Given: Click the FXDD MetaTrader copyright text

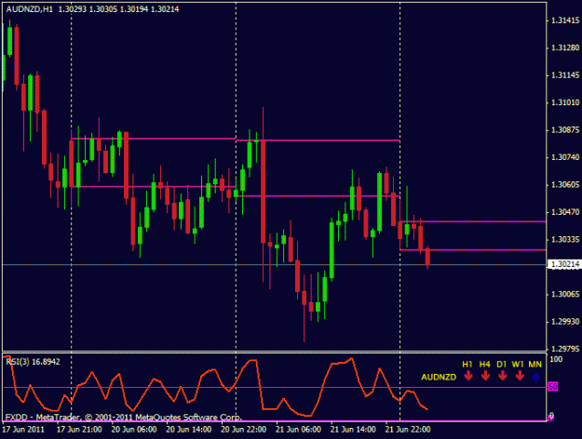Looking at the screenshot, I should pyautogui.click(x=124, y=418).
